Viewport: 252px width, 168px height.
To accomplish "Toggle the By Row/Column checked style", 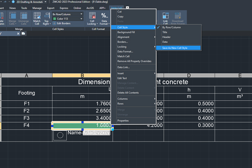I will (178, 27).
